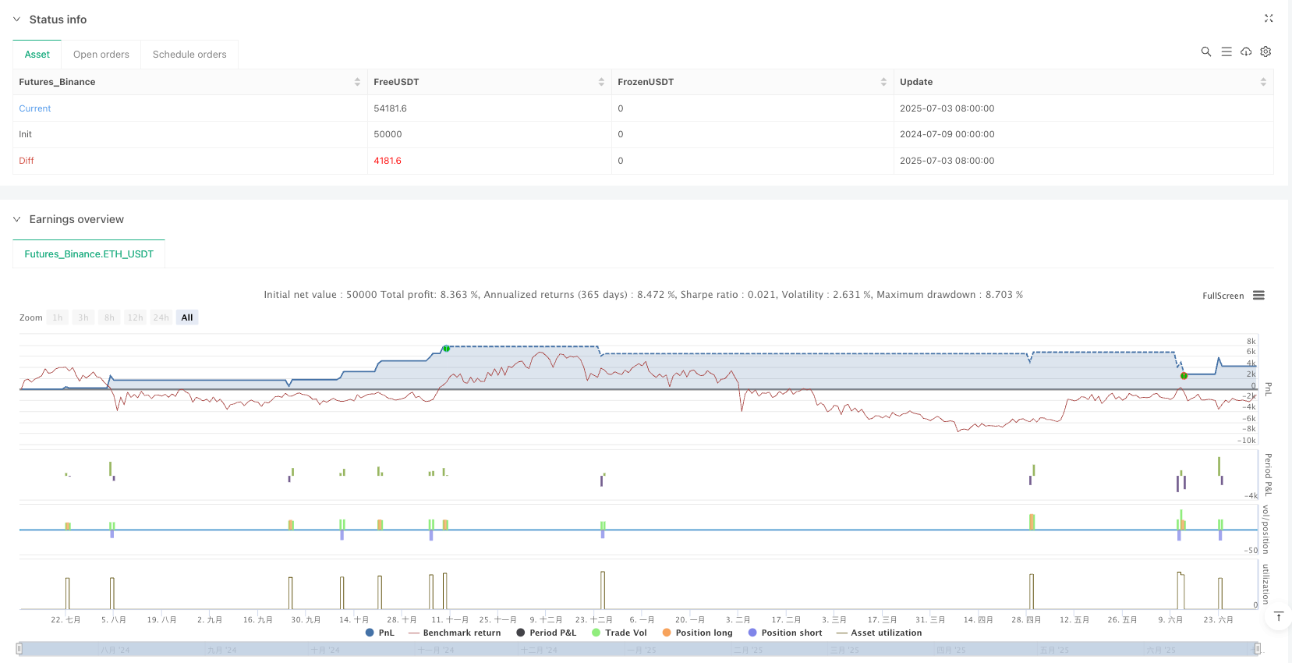Switch to the Open orders tab

point(101,55)
